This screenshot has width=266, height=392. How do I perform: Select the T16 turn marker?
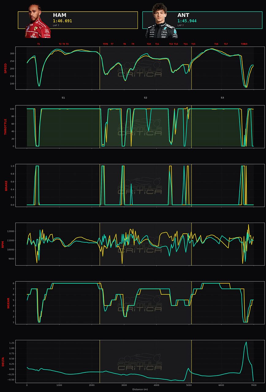pos(216,44)
